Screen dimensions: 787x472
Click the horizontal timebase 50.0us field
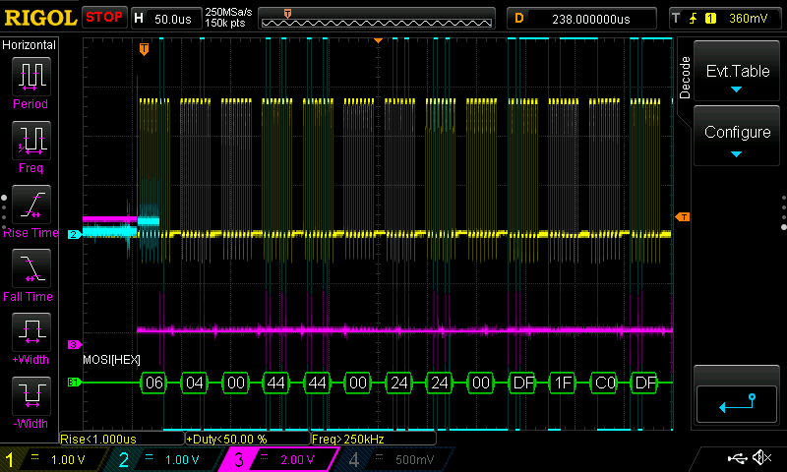coord(166,19)
